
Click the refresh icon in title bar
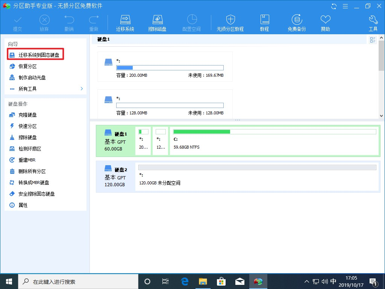coord(334,6)
